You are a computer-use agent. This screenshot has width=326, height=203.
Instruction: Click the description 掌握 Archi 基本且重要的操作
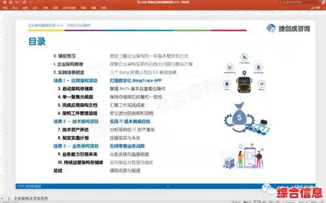(x=138, y=89)
